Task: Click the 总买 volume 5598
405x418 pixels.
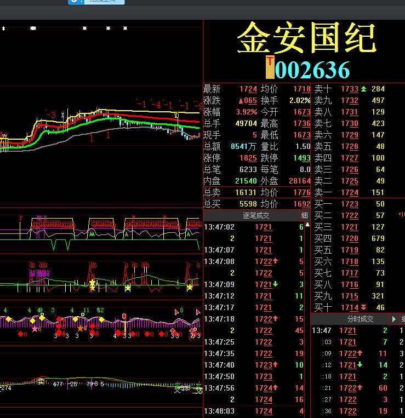Action: click(x=248, y=204)
